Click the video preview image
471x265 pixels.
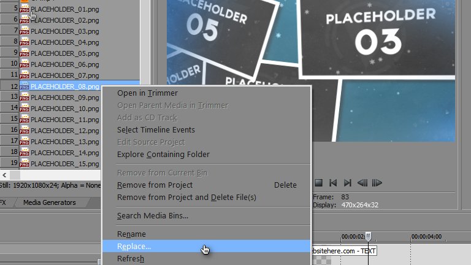pos(310,71)
